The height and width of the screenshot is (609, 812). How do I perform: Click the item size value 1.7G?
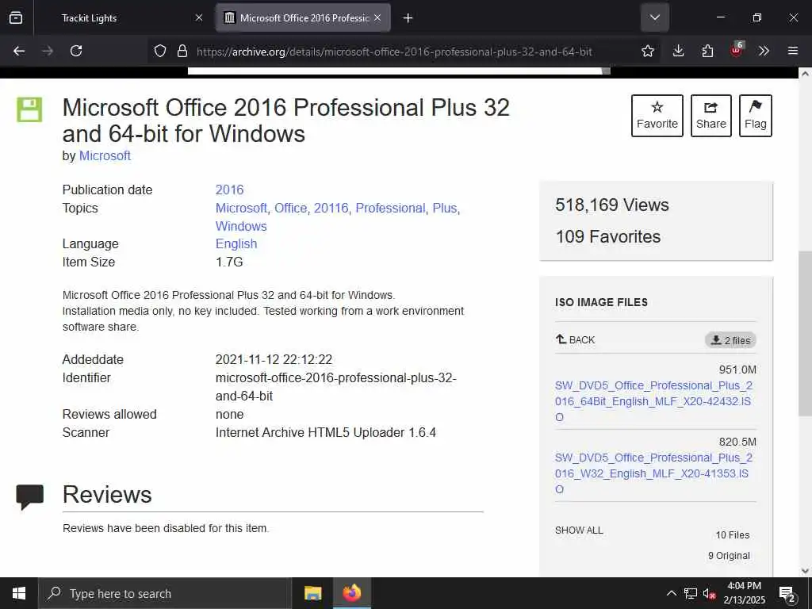[229, 262]
